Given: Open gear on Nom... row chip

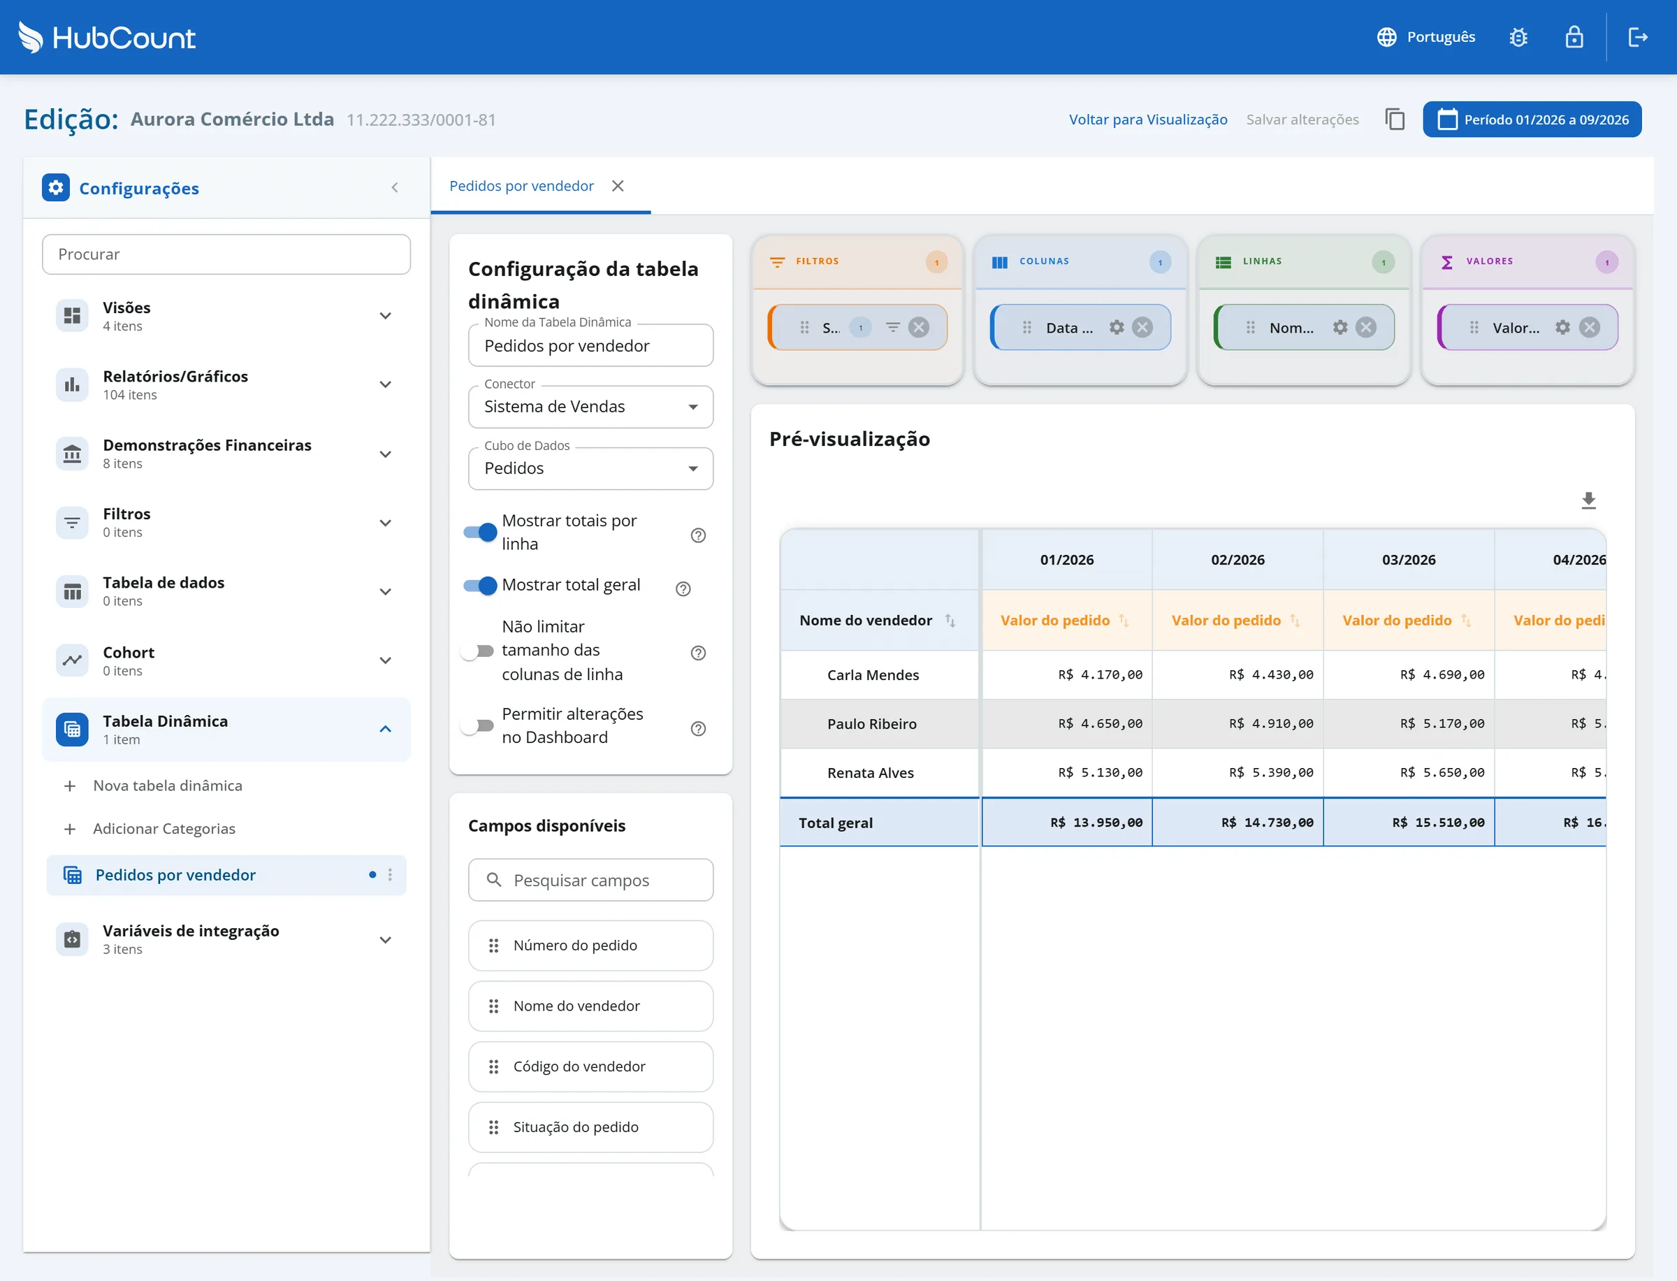Looking at the screenshot, I should [x=1340, y=327].
